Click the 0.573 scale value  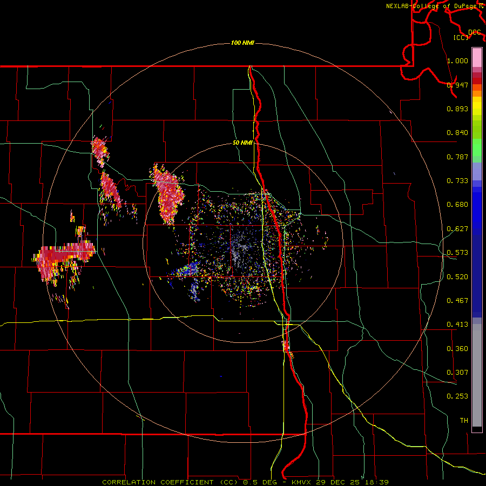[457, 253]
